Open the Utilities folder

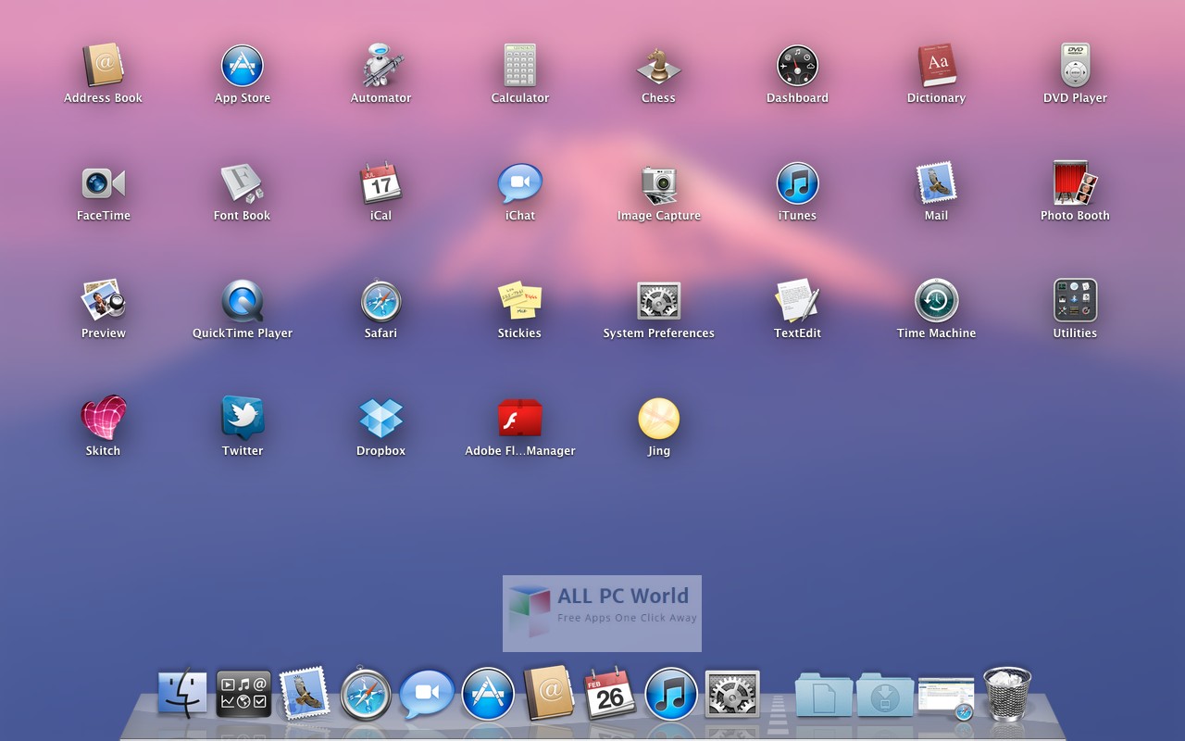coord(1075,301)
